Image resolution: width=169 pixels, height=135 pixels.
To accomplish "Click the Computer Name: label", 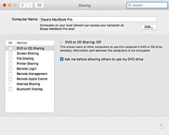I will tap(25, 19).
